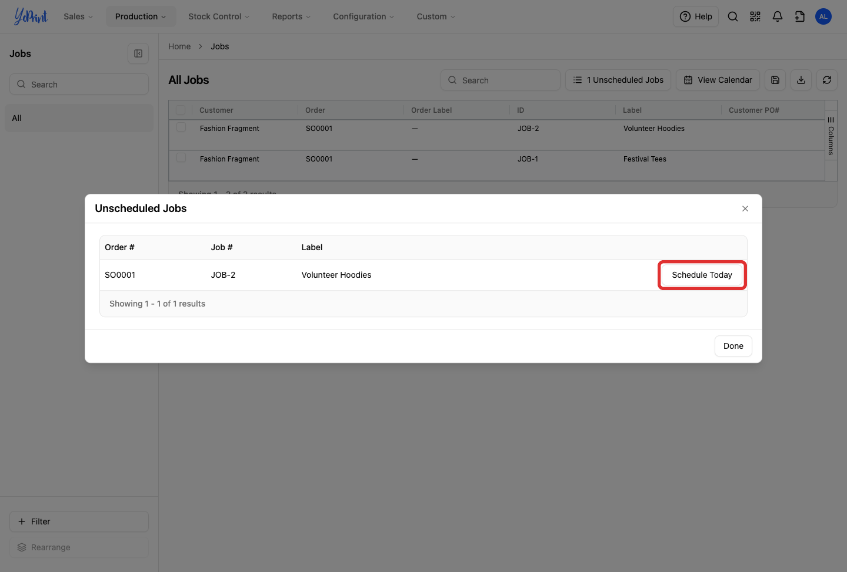Go to the Home breadcrumb
The image size is (847, 572).
pyautogui.click(x=179, y=46)
